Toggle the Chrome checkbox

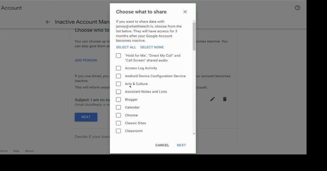[118, 115]
